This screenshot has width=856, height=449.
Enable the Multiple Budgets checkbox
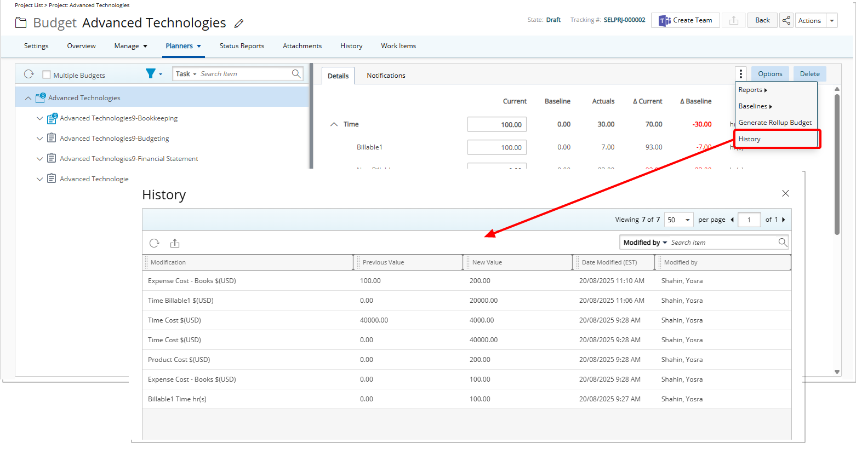[x=47, y=75]
